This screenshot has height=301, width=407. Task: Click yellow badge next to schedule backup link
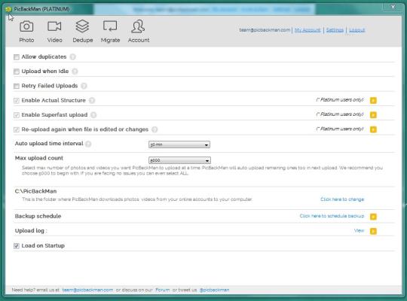click(x=373, y=217)
